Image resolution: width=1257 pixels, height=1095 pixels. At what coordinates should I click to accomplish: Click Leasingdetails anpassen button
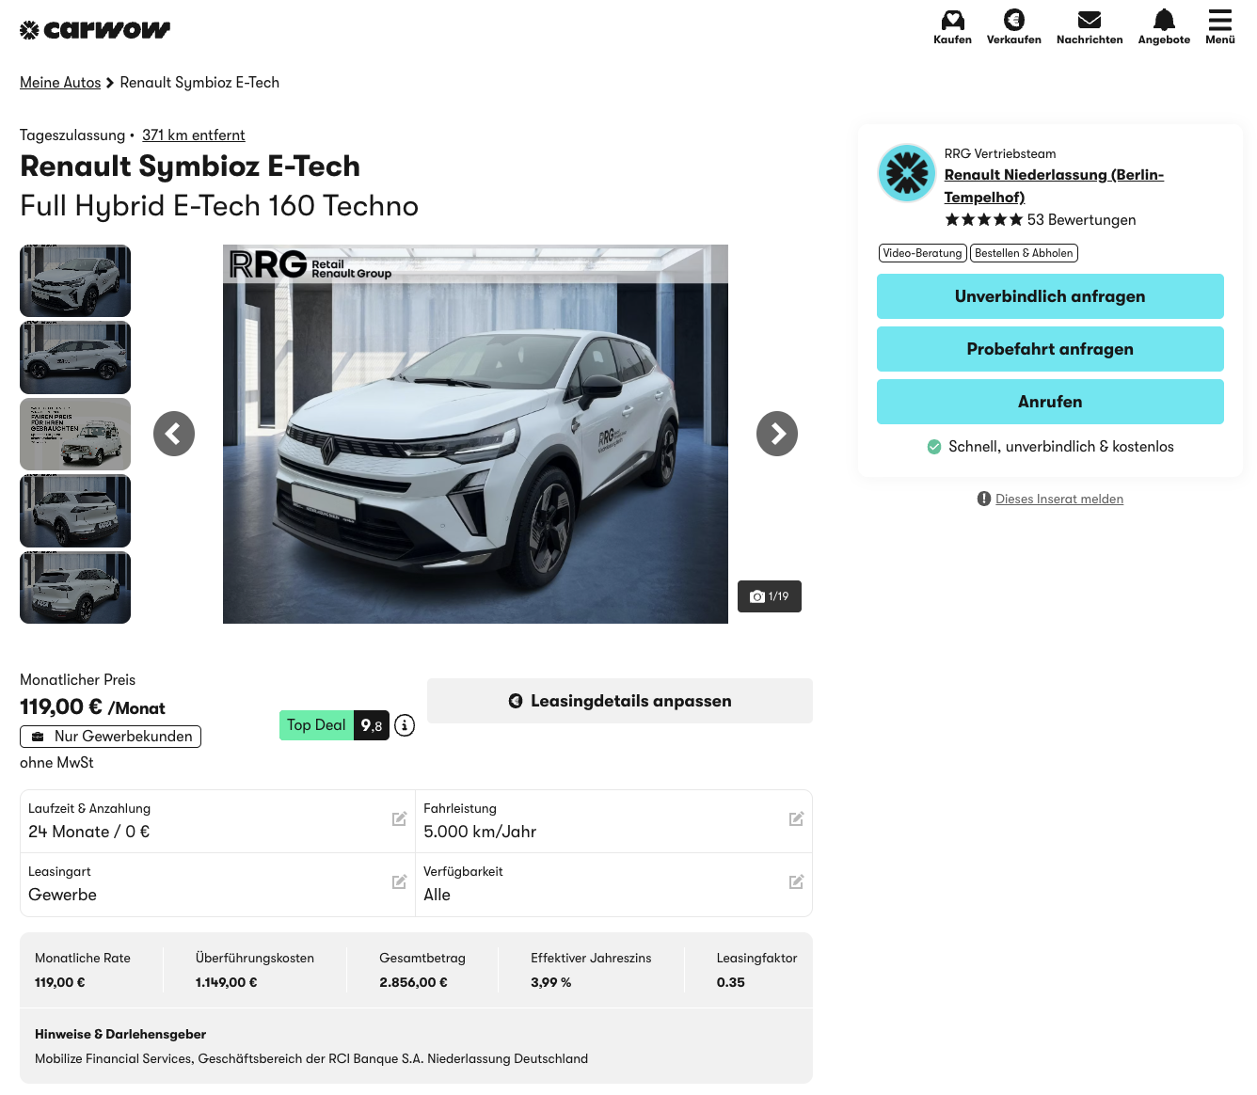[x=619, y=701]
